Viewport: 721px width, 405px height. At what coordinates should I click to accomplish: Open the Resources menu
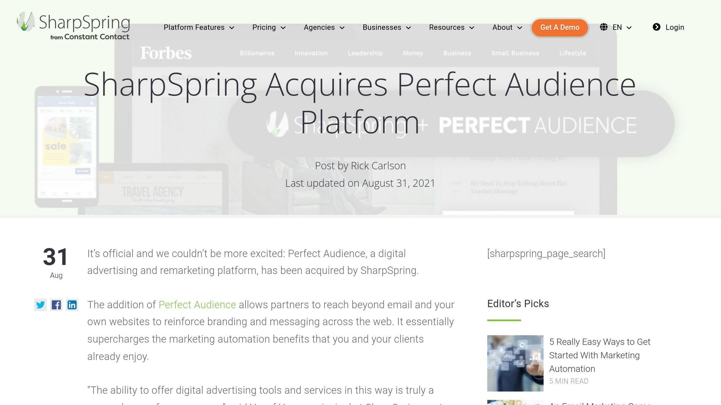point(452,27)
